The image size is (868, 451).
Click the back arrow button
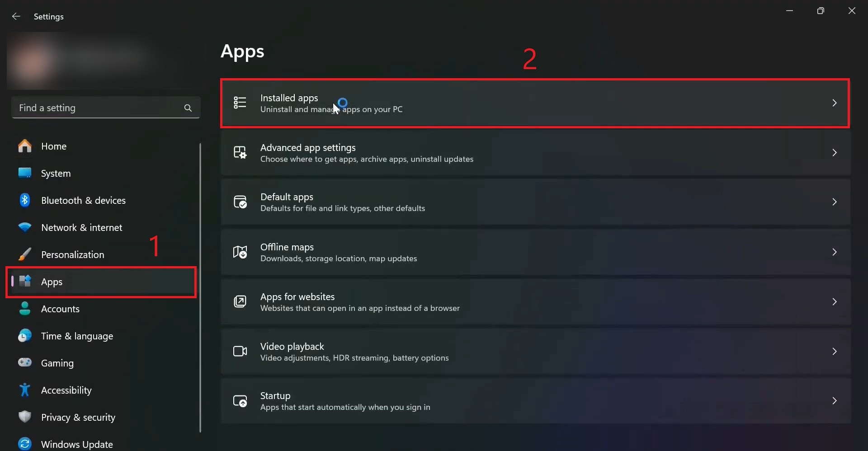tap(16, 16)
